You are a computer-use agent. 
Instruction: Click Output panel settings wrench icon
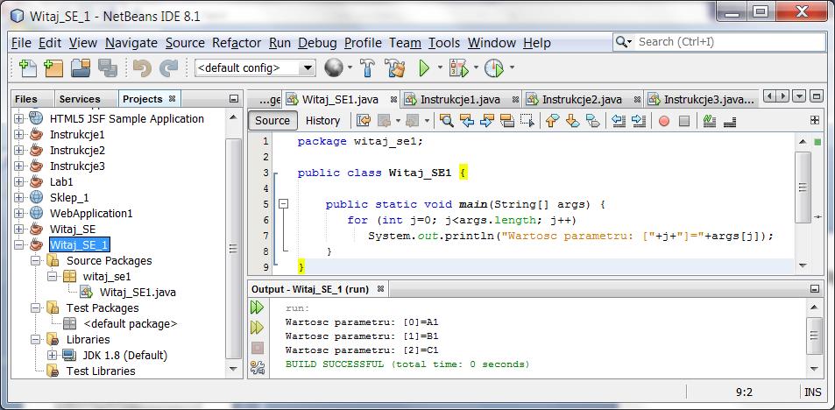tap(258, 367)
